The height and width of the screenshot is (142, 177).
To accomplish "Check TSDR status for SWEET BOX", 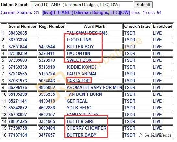I will pyautogui.click(x=130, y=60).
